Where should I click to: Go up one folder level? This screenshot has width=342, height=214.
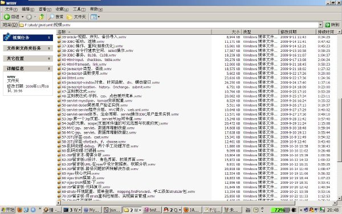point(42,17)
